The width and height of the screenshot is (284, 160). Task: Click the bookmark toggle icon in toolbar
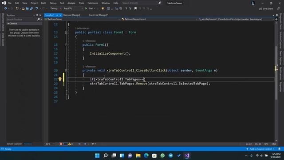click(135, 8)
